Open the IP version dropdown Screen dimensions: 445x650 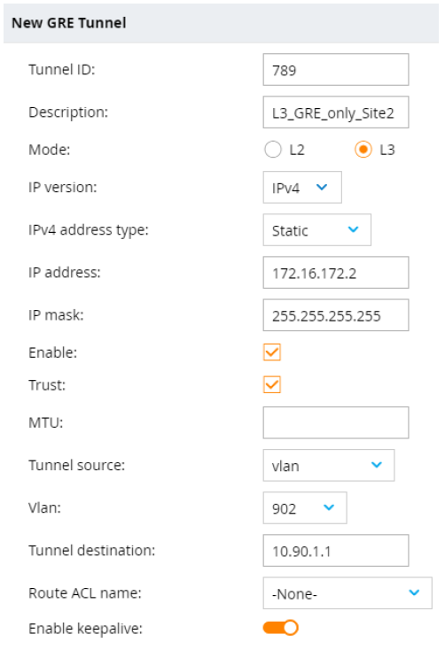302,188
